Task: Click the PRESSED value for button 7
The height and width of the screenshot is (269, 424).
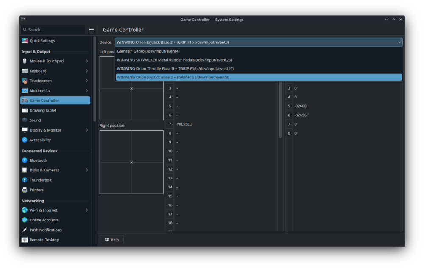Action: point(184,124)
